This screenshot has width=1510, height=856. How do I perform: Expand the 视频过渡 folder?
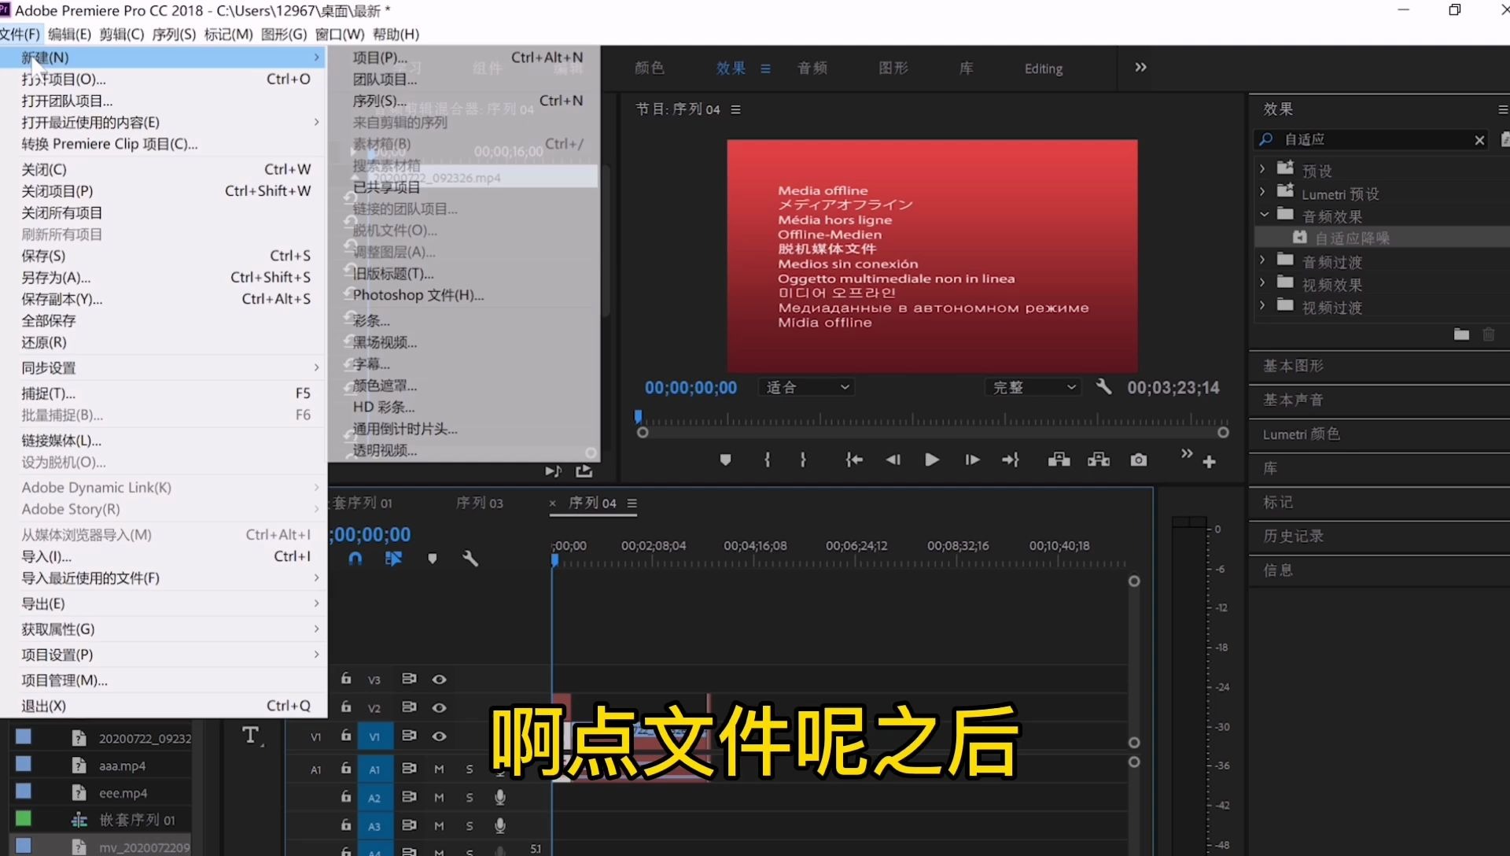point(1262,305)
